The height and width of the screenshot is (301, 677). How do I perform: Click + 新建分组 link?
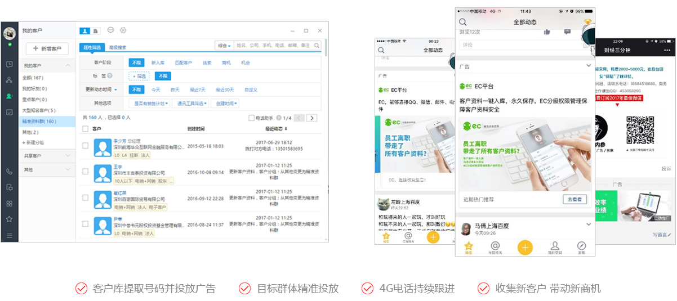click(x=32, y=142)
